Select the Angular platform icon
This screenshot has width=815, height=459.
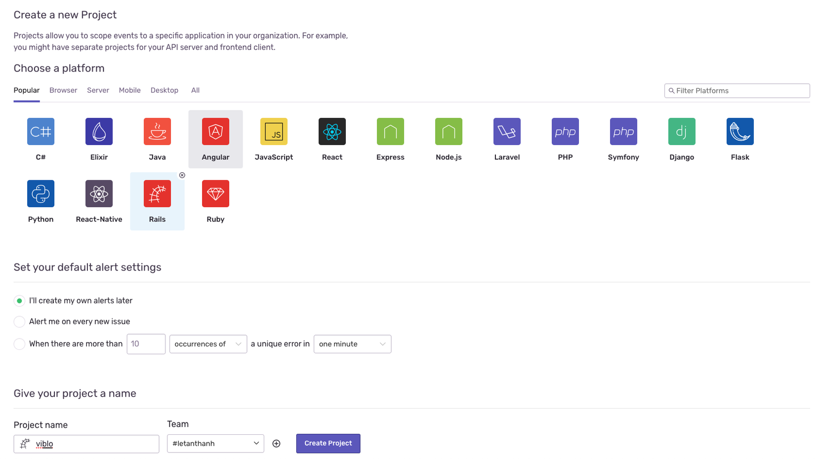(x=215, y=132)
